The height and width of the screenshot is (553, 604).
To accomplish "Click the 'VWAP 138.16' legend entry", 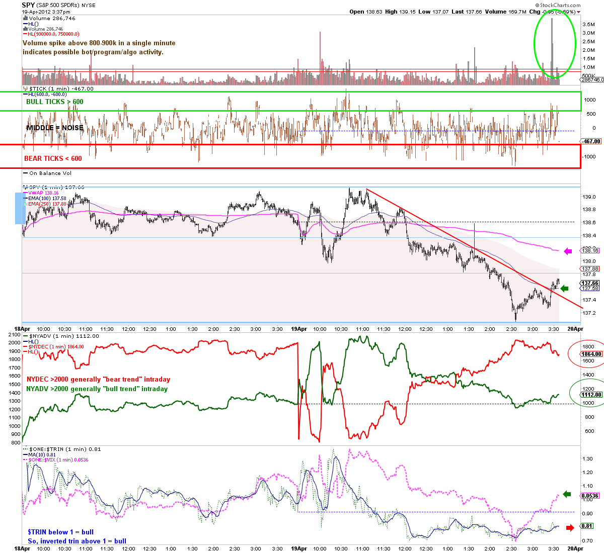I will tap(41, 193).
